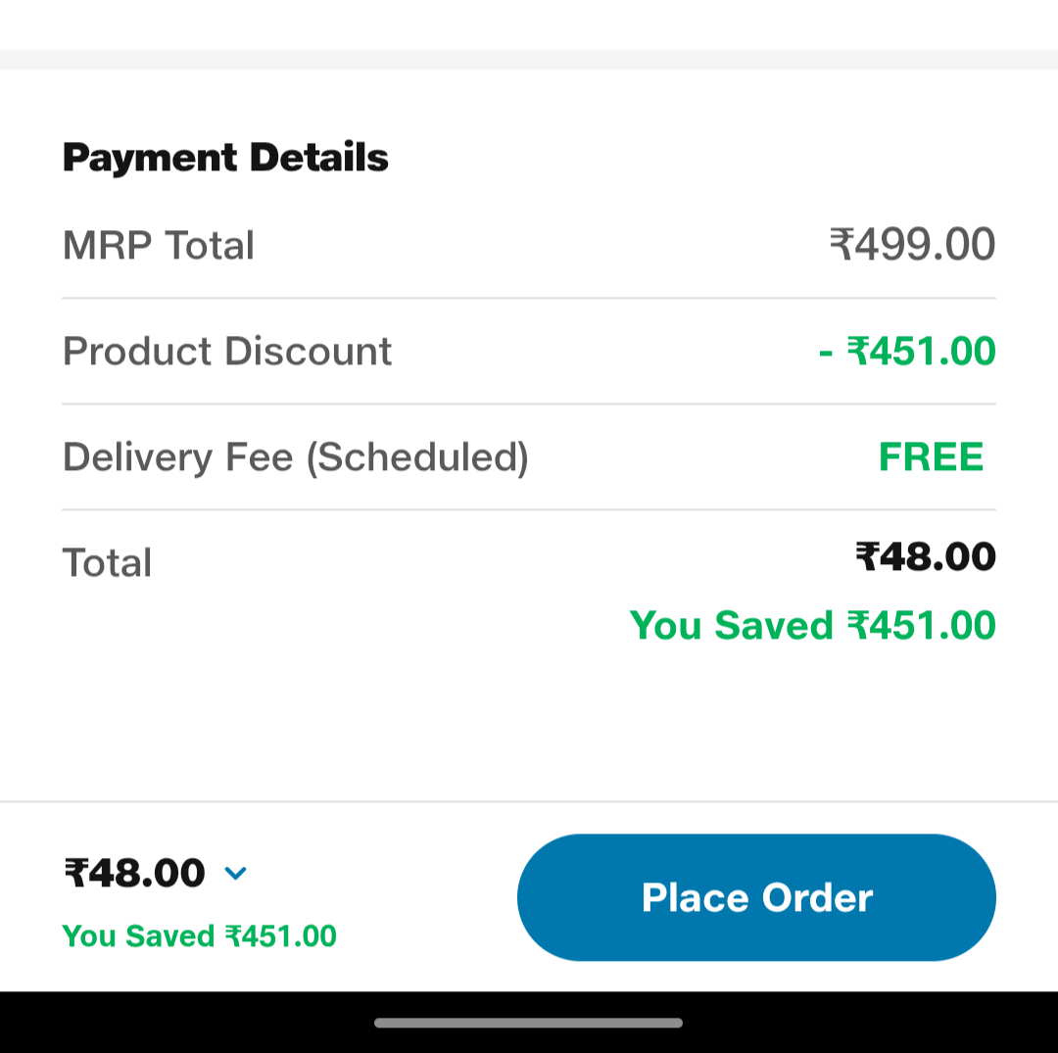This screenshot has height=1053, width=1058.
Task: Tap the ₹499.00 MRP amount
Action: (912, 244)
